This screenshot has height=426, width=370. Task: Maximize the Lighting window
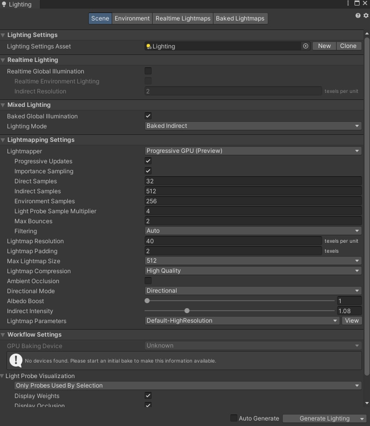pyautogui.click(x=357, y=3)
